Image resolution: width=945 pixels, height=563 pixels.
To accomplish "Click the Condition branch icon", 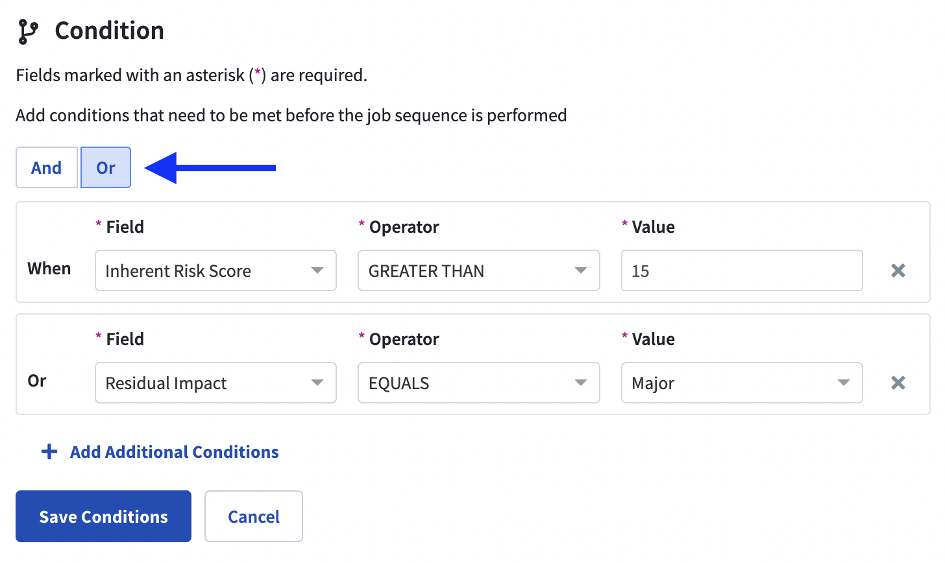I will (x=28, y=31).
